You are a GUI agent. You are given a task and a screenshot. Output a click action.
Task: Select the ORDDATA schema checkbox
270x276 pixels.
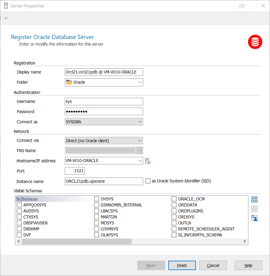pyautogui.click(x=174, y=205)
